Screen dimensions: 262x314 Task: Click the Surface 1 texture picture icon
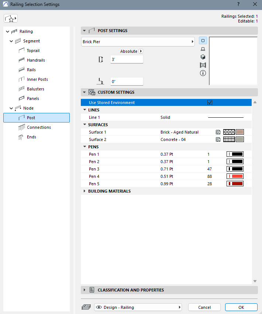pyautogui.click(x=218, y=132)
